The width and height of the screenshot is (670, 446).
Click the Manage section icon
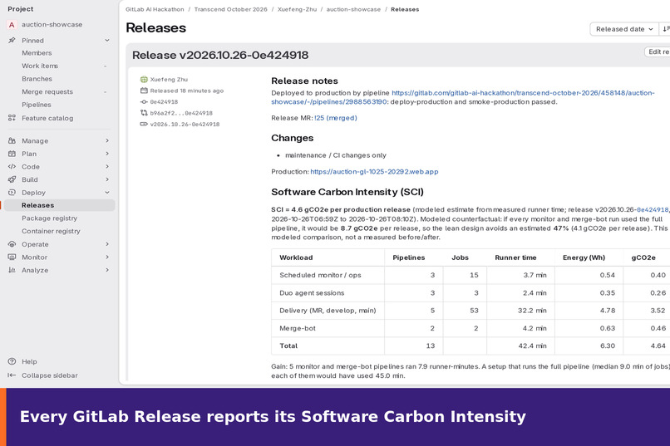12,141
